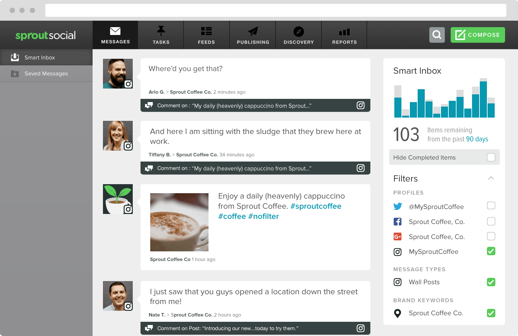
Task: Click Nate T.'s profile photo
Action: coord(118,296)
